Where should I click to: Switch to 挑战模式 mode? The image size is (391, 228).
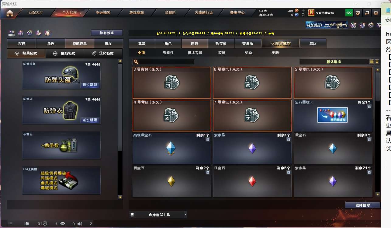[65, 53]
